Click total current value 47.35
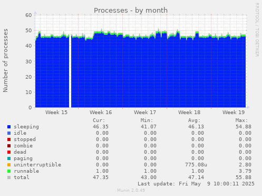262x196 pixels. (x=101, y=178)
